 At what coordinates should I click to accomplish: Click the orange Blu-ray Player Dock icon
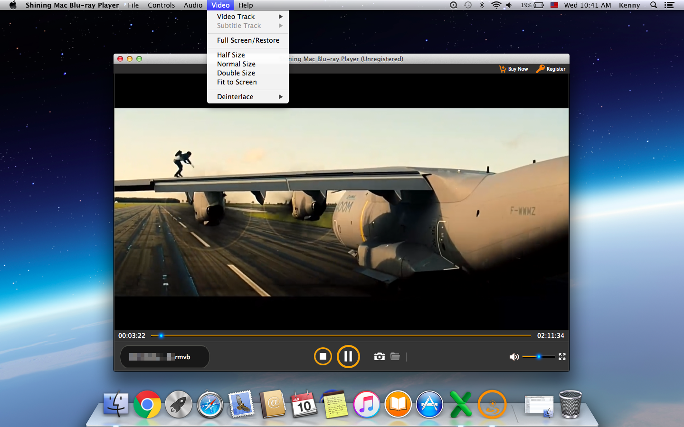coord(492,405)
